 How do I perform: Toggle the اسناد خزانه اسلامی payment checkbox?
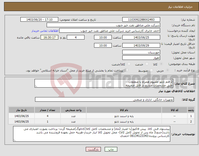pyautogui.click(x=126, y=70)
